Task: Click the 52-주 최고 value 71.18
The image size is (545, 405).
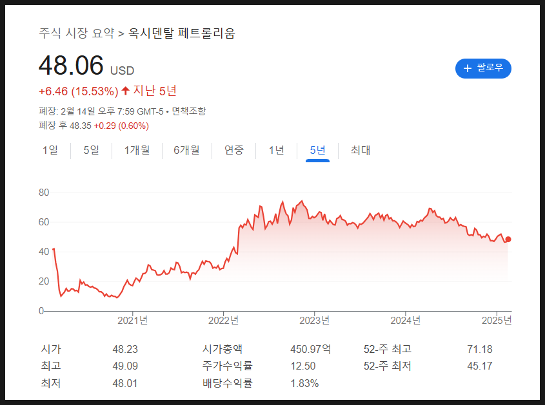Action: coord(480,349)
